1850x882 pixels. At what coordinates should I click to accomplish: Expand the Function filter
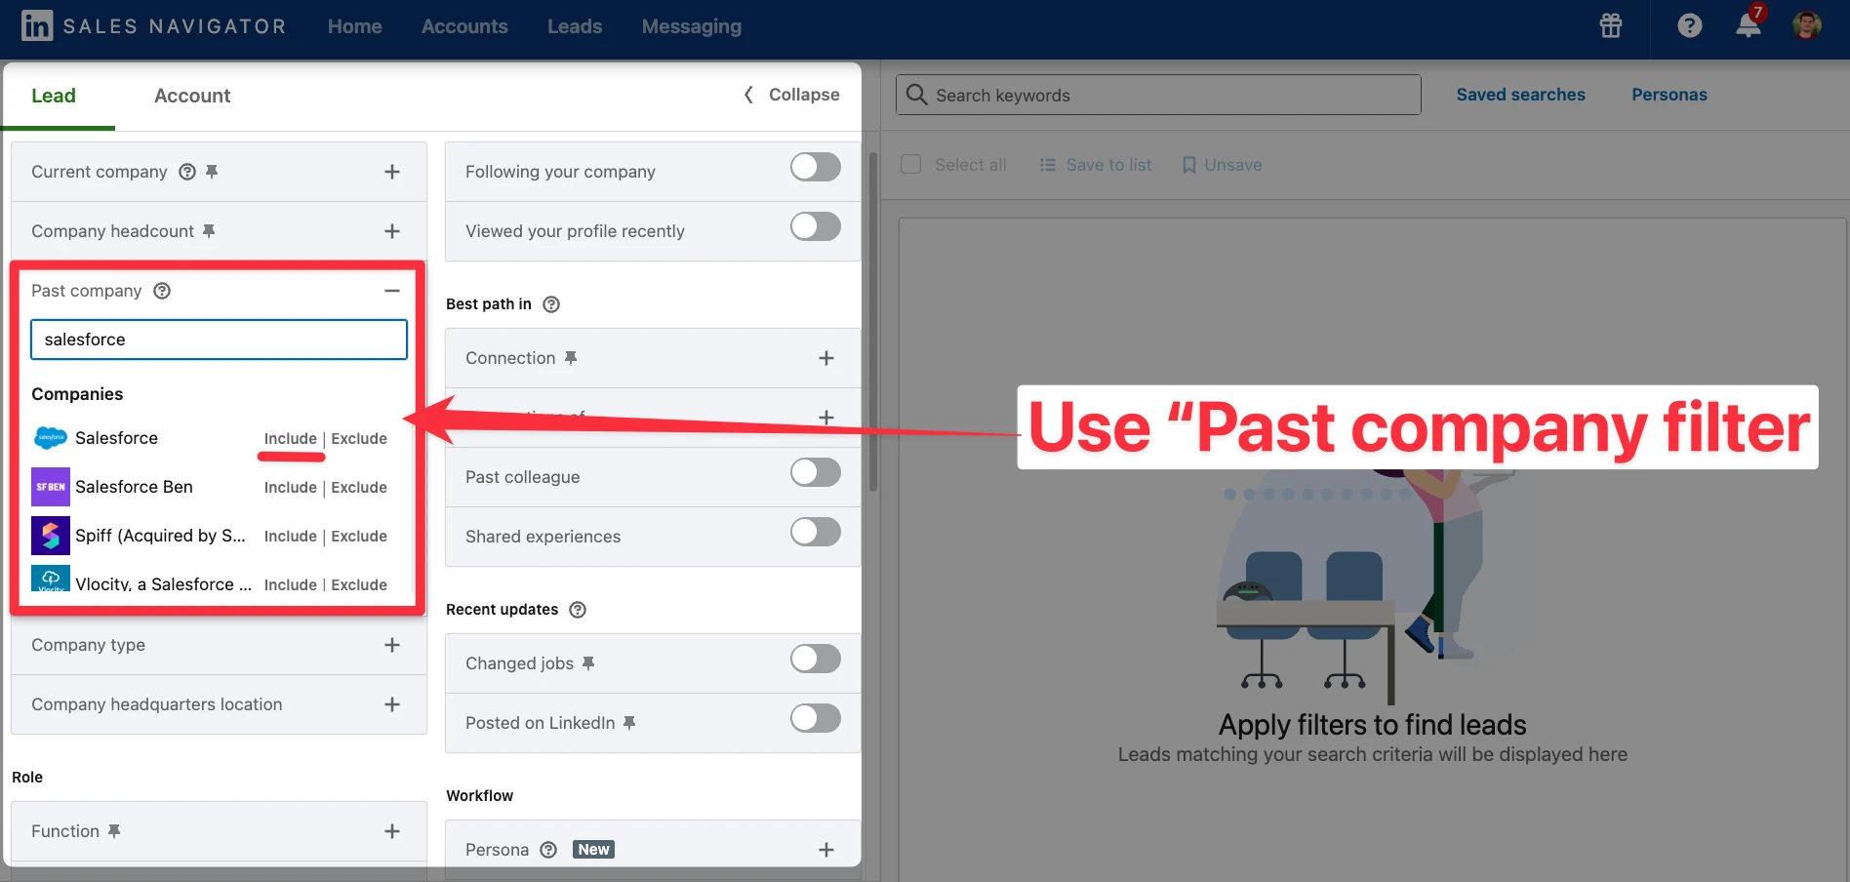pyautogui.click(x=392, y=831)
